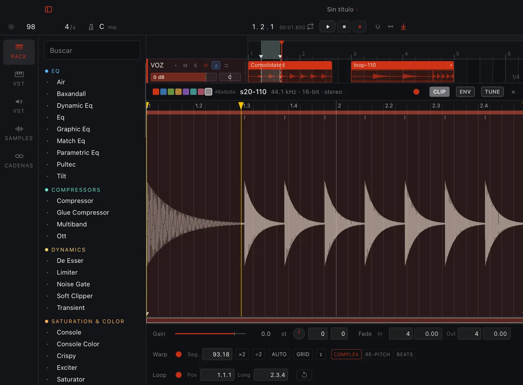Adjust the VOZ 0 dB volume slider

(183, 77)
